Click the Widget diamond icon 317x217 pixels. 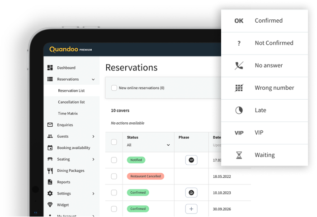coord(50,205)
